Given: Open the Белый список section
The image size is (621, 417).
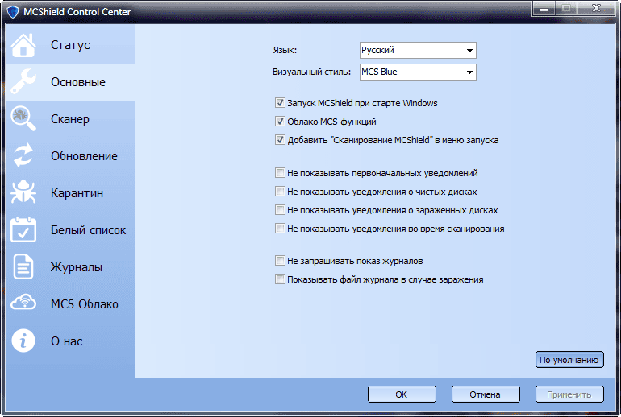Looking at the screenshot, I should click(71, 229).
